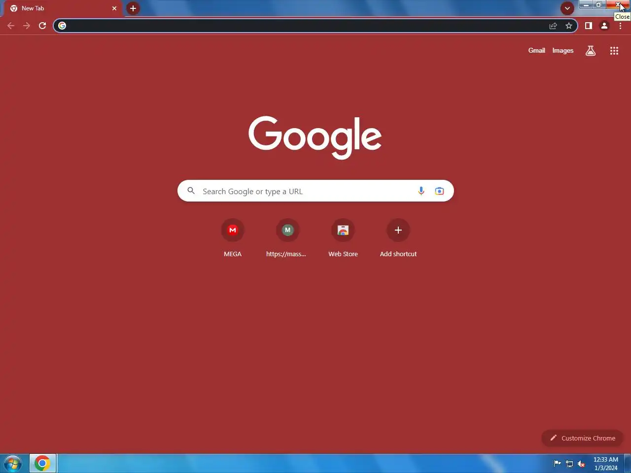The width and height of the screenshot is (631, 473).
Task: Close the New Tab tab
Action: [x=114, y=8]
